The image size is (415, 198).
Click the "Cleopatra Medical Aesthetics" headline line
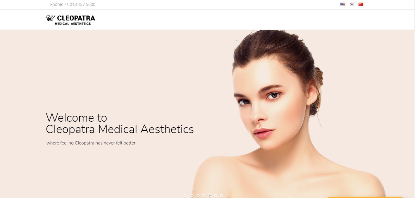pyautogui.click(x=120, y=129)
